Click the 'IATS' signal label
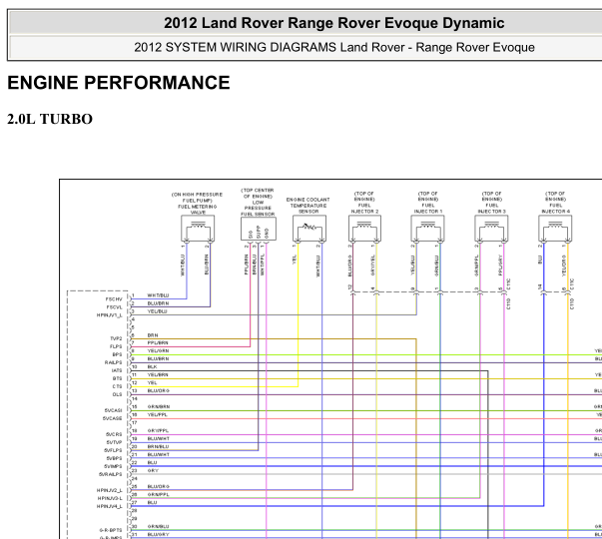The image size is (602, 539). [117, 371]
